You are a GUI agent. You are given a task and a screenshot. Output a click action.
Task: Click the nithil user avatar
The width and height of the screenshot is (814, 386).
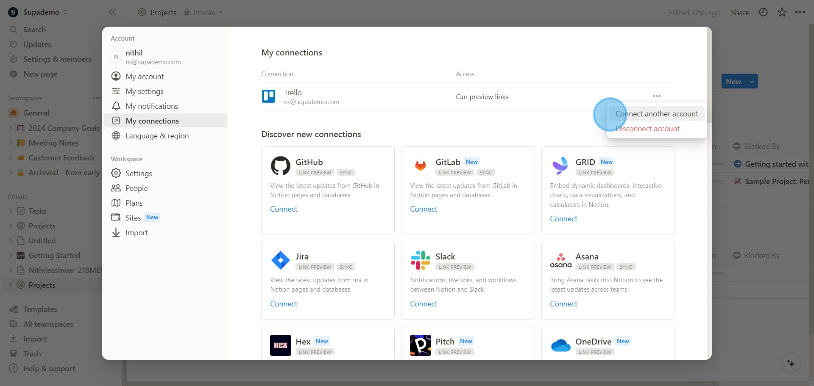[116, 57]
